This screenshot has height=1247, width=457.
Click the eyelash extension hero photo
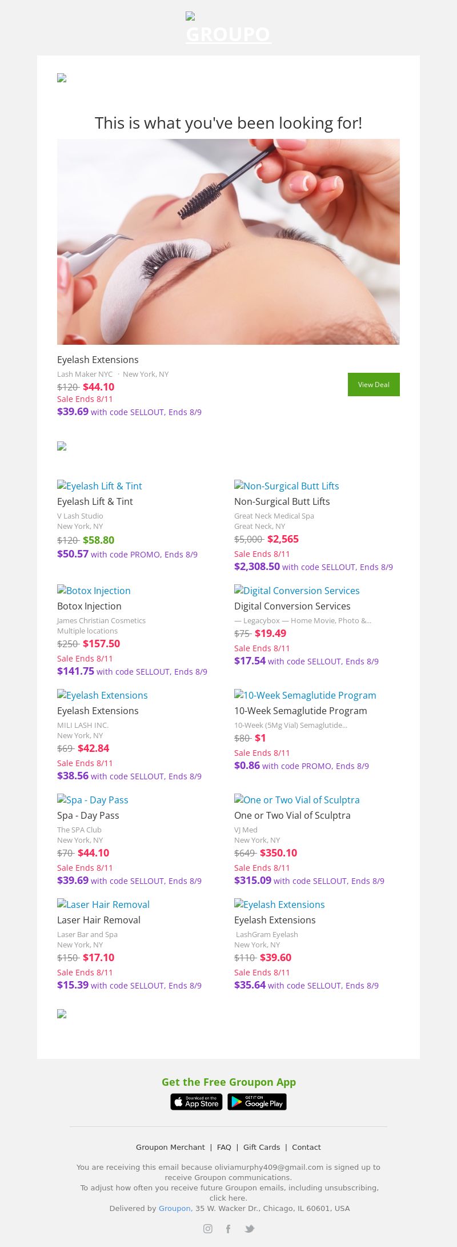click(228, 241)
